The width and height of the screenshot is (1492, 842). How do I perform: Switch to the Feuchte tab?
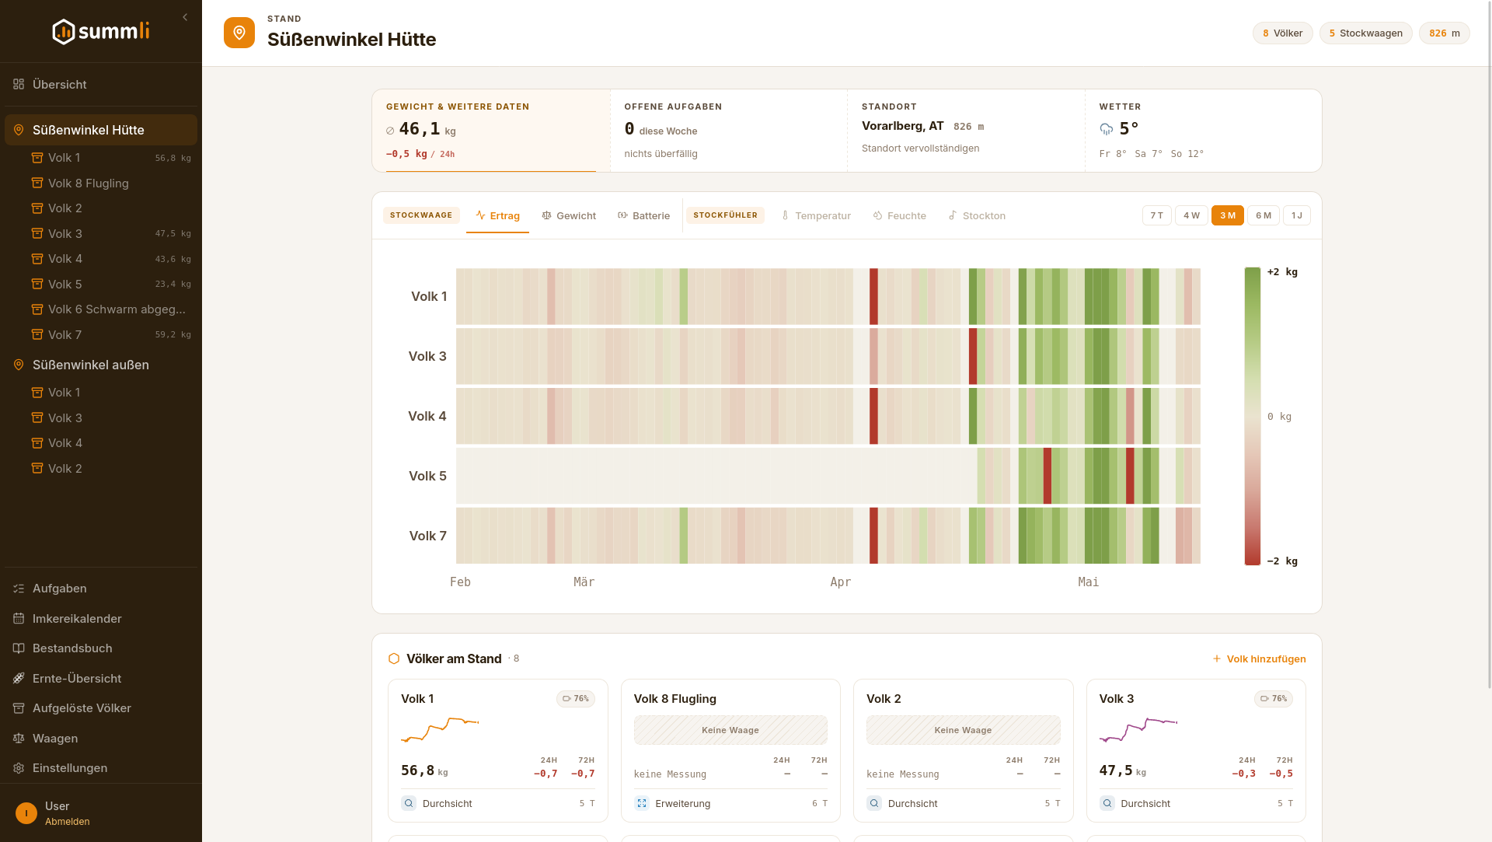pyautogui.click(x=899, y=216)
